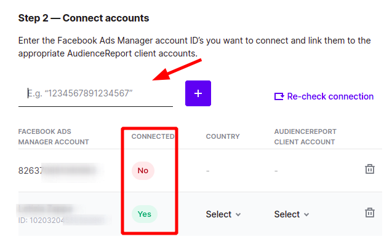Viewport: 392px width, 250px height.
Task: Click the AudienceReport Client Account column header
Action: 305,137
